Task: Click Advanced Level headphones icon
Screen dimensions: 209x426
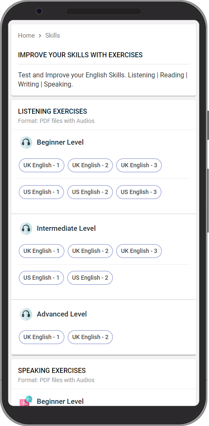Action: click(x=26, y=314)
